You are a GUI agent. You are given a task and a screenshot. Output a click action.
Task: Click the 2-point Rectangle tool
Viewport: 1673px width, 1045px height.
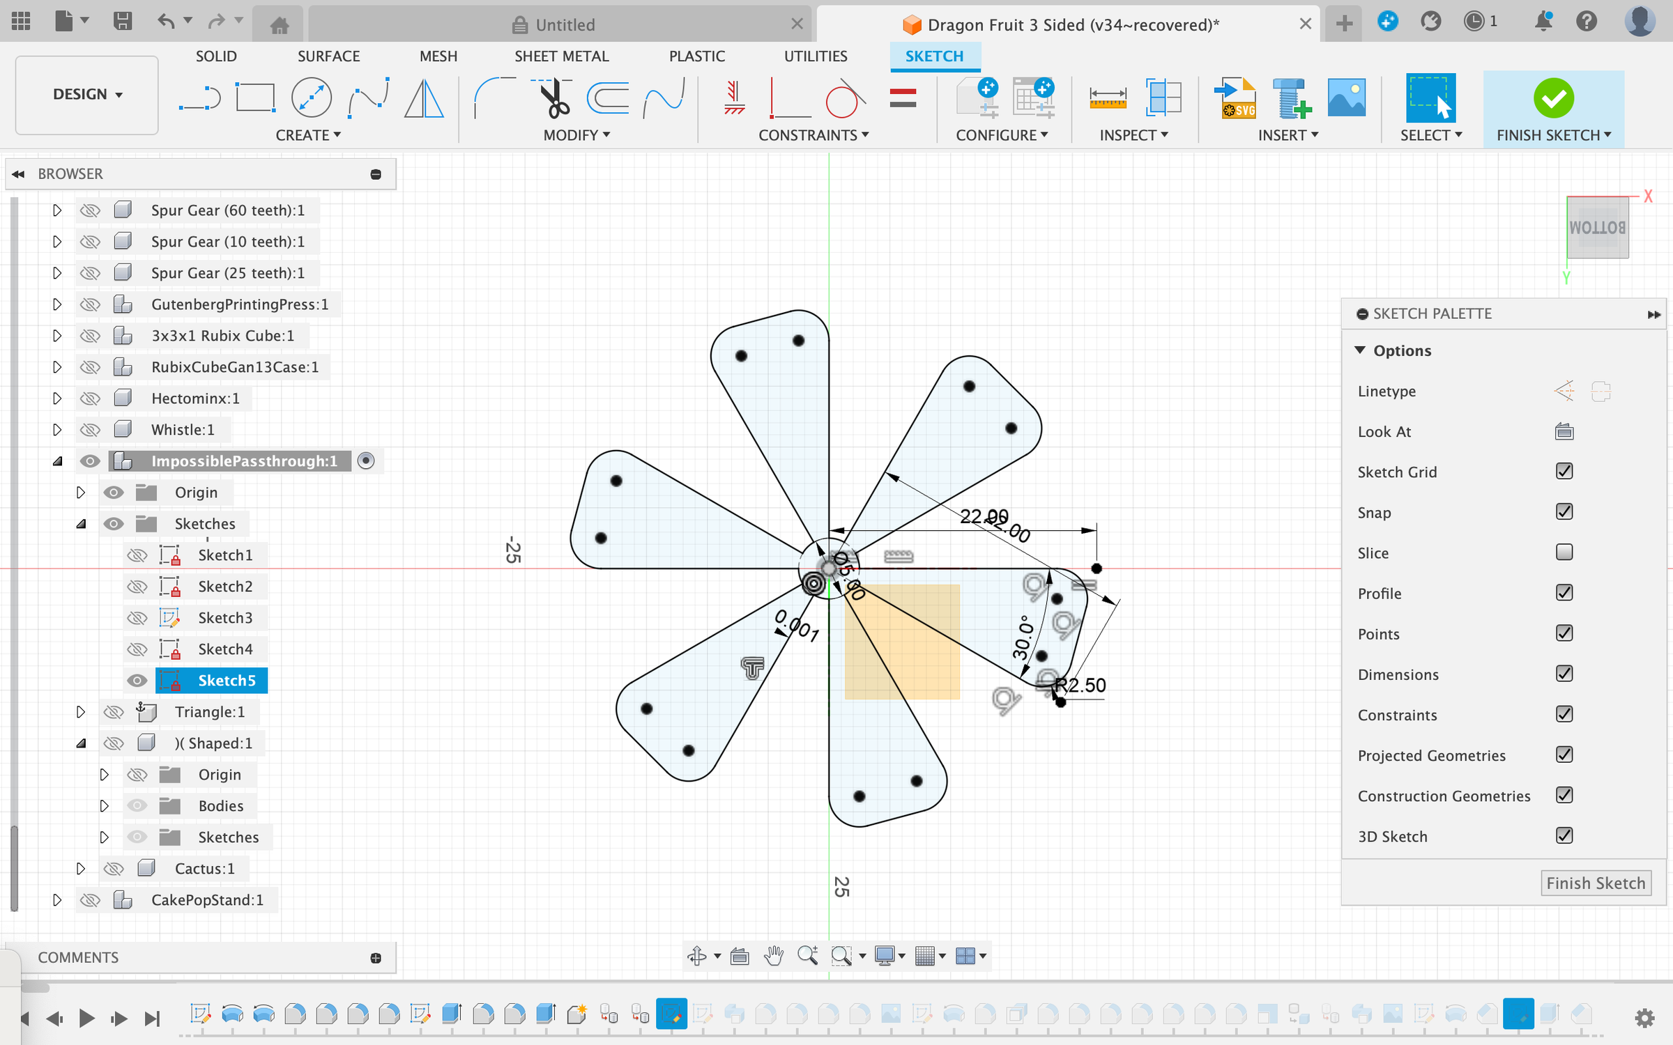click(255, 98)
